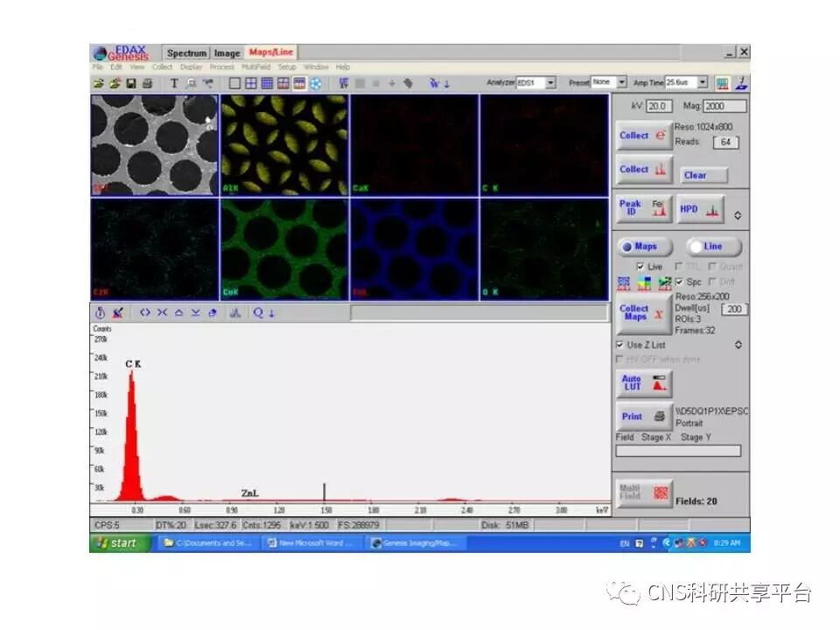Open the Amp Time dropdown

(703, 82)
